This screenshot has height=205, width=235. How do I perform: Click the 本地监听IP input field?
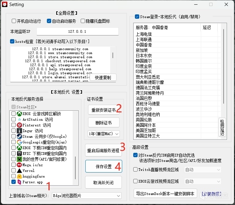78,31
